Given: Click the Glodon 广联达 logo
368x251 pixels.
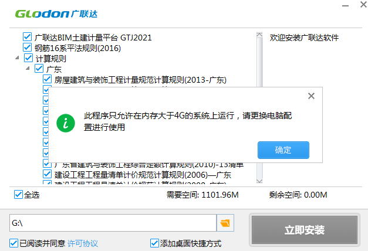Looking at the screenshot, I should (x=56, y=14).
